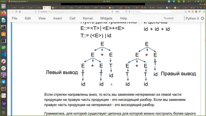Open Ubuntu Software from dock
The image size is (206, 116).
click(4, 34)
